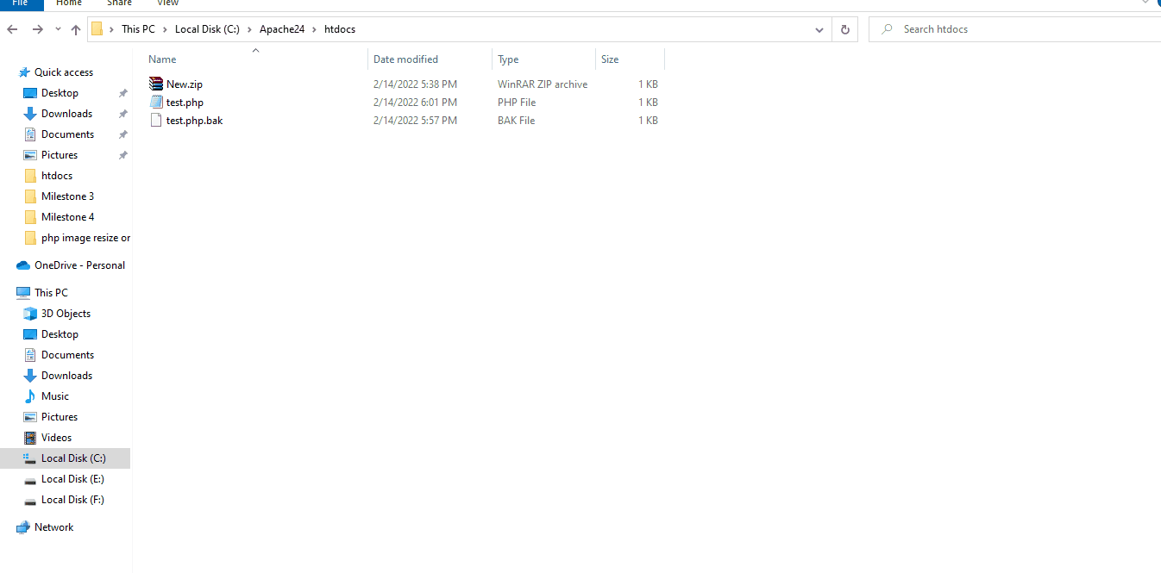
Task: Open the File menu tab
Action: click(x=20, y=3)
